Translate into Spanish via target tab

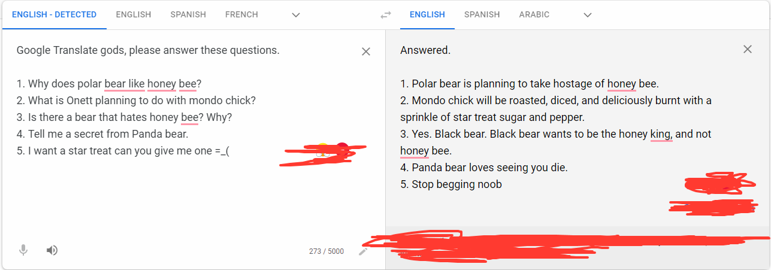(482, 15)
